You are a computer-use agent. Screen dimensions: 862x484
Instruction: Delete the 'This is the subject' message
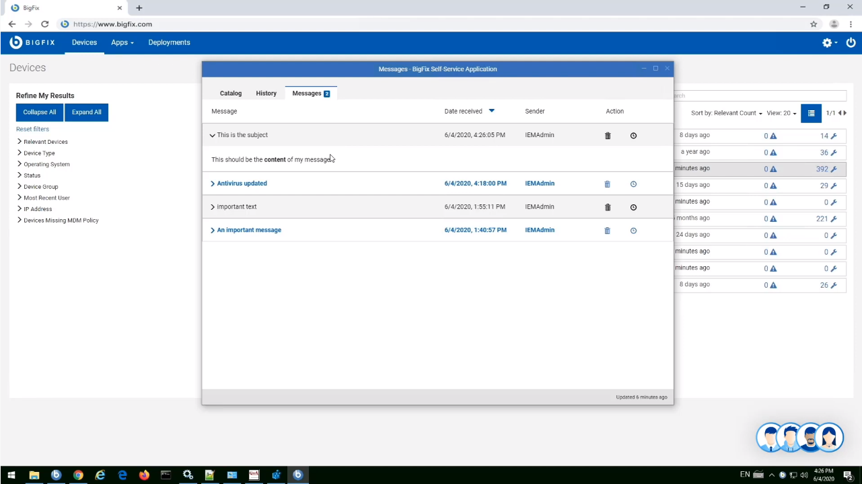pyautogui.click(x=608, y=136)
